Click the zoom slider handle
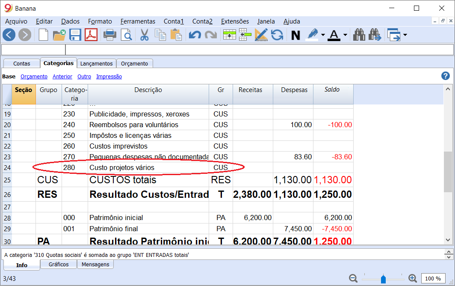The width and height of the screenshot is (455, 286). pos(383,279)
